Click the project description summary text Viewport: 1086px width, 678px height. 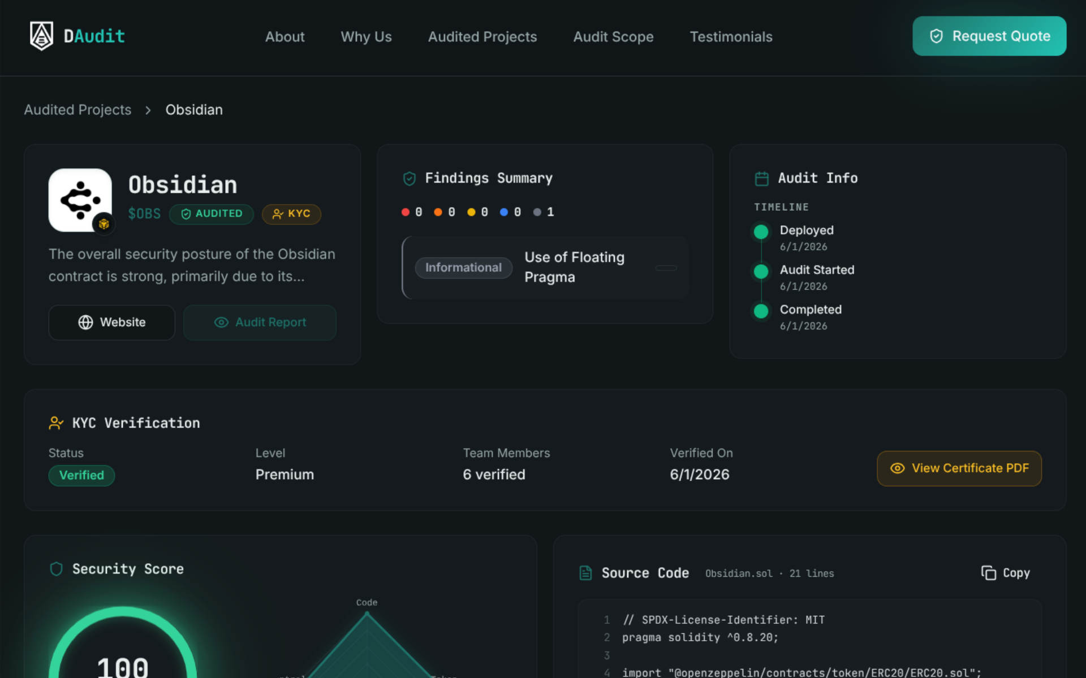192,266
